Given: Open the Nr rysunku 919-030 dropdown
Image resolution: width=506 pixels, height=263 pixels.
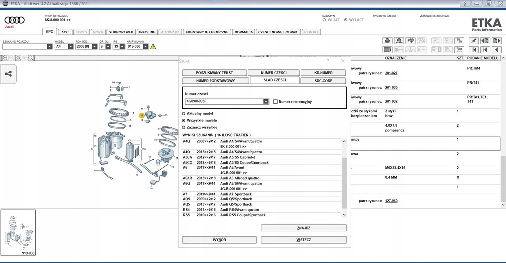Looking at the screenshot, I should click(x=146, y=47).
